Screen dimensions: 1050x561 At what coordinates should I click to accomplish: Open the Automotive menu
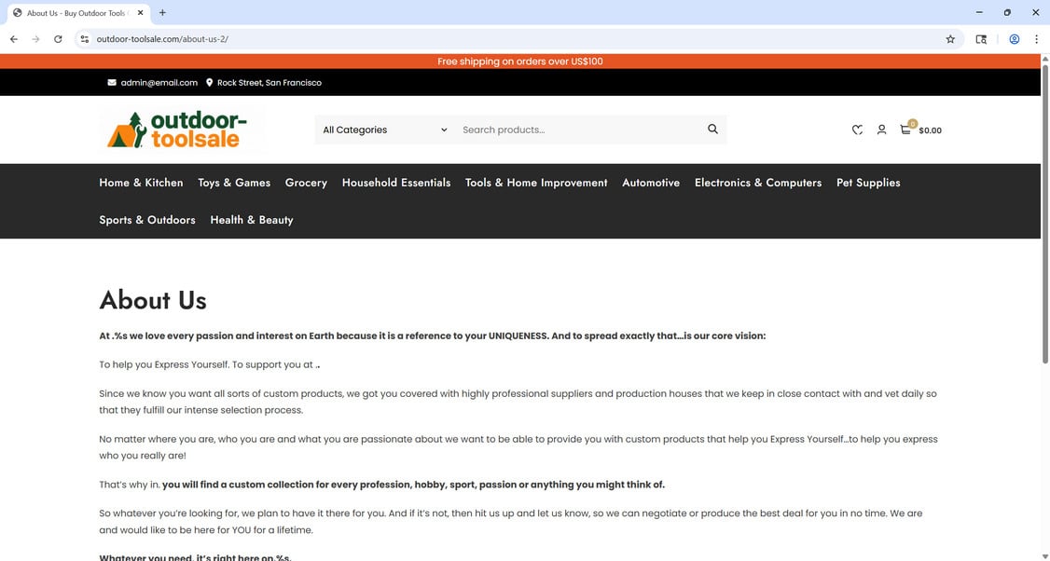coord(650,183)
